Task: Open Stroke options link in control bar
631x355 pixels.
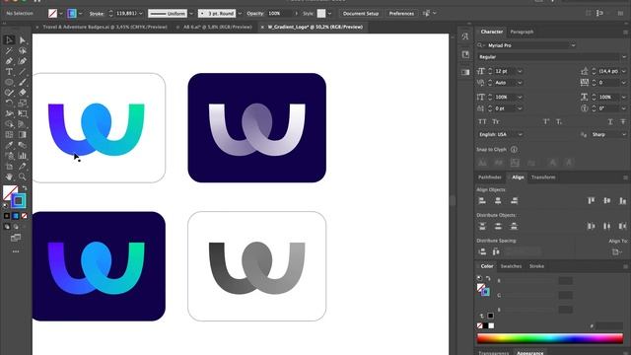Action: tap(97, 14)
